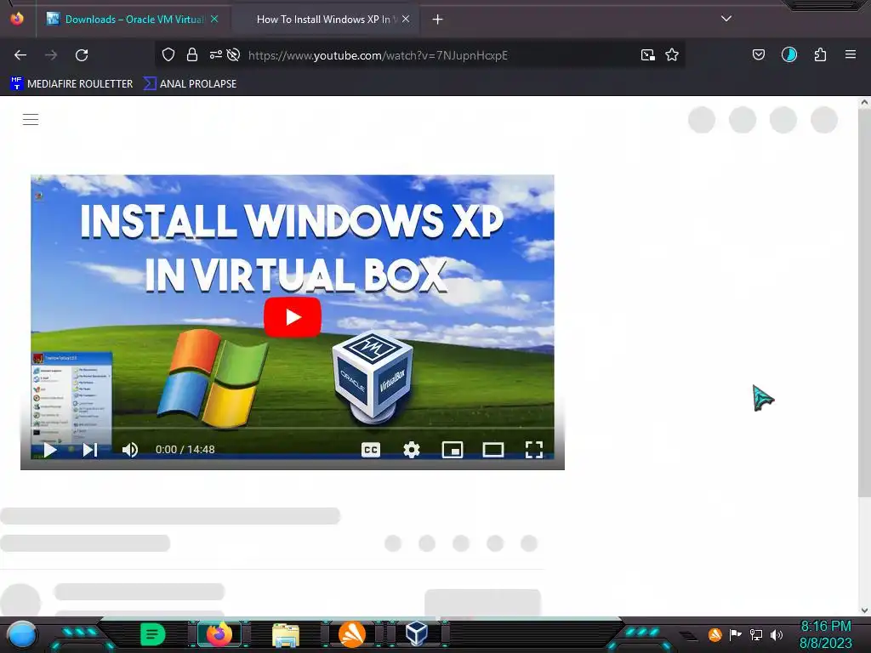Open the network tray icon

(756, 634)
